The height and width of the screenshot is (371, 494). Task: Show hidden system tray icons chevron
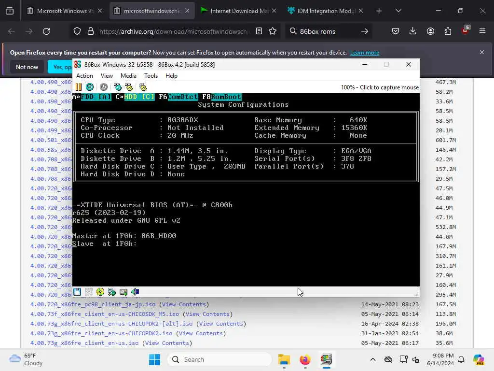(x=373, y=359)
